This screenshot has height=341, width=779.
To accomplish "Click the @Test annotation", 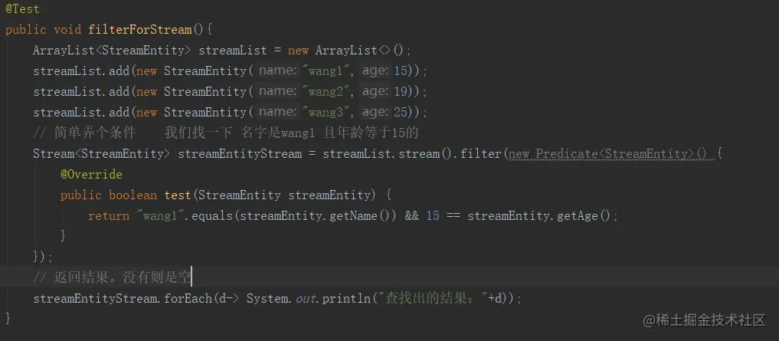I will coord(22,9).
